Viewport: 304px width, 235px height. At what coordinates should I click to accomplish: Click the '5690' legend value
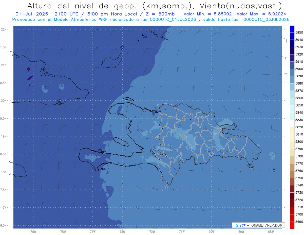[x=299, y=222]
